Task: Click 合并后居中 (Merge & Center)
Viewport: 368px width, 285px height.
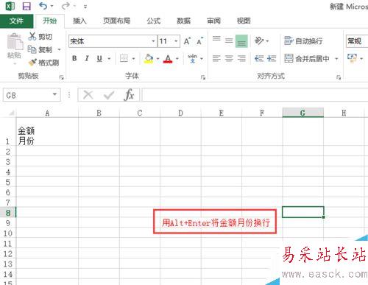Action: pos(307,58)
